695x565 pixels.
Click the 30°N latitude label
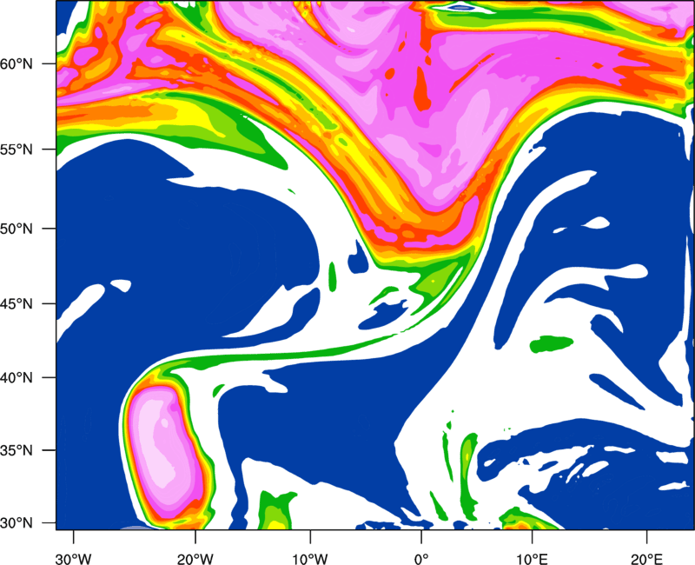click(17, 523)
